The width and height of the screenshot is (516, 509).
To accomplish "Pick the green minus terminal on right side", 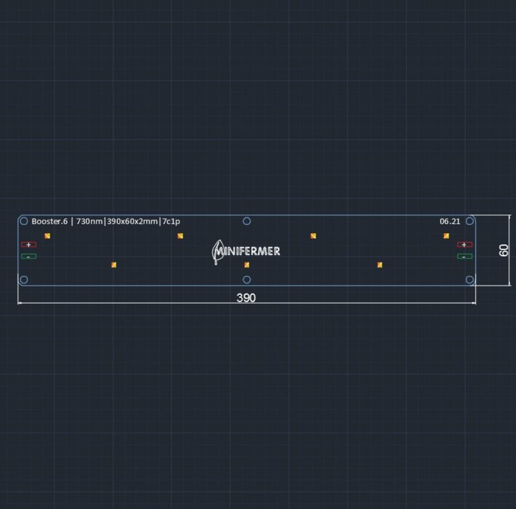I will click(x=464, y=256).
